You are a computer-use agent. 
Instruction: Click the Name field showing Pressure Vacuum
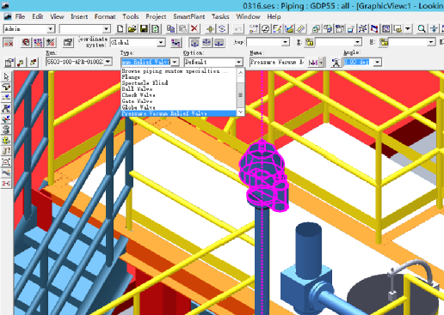[x=277, y=62]
